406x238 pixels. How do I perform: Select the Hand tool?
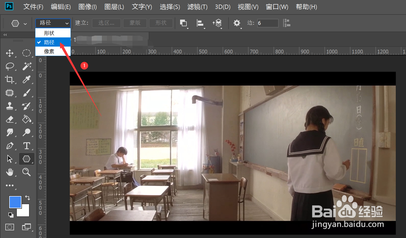[10, 172]
